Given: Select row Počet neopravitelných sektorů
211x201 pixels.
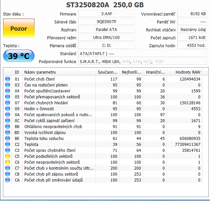Looking at the screenshot, I should [x=103, y=162].
